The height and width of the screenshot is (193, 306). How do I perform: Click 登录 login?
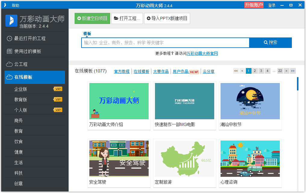pyautogui.click(x=272, y=5)
